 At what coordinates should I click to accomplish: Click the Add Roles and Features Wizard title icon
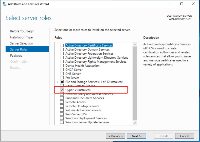(5, 4)
